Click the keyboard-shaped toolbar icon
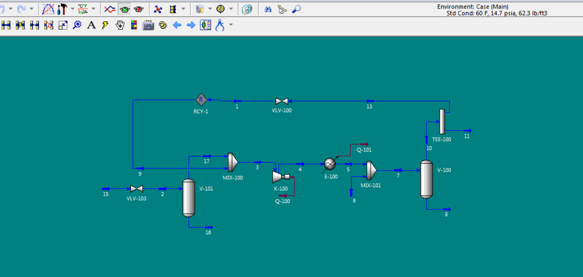 point(149,25)
